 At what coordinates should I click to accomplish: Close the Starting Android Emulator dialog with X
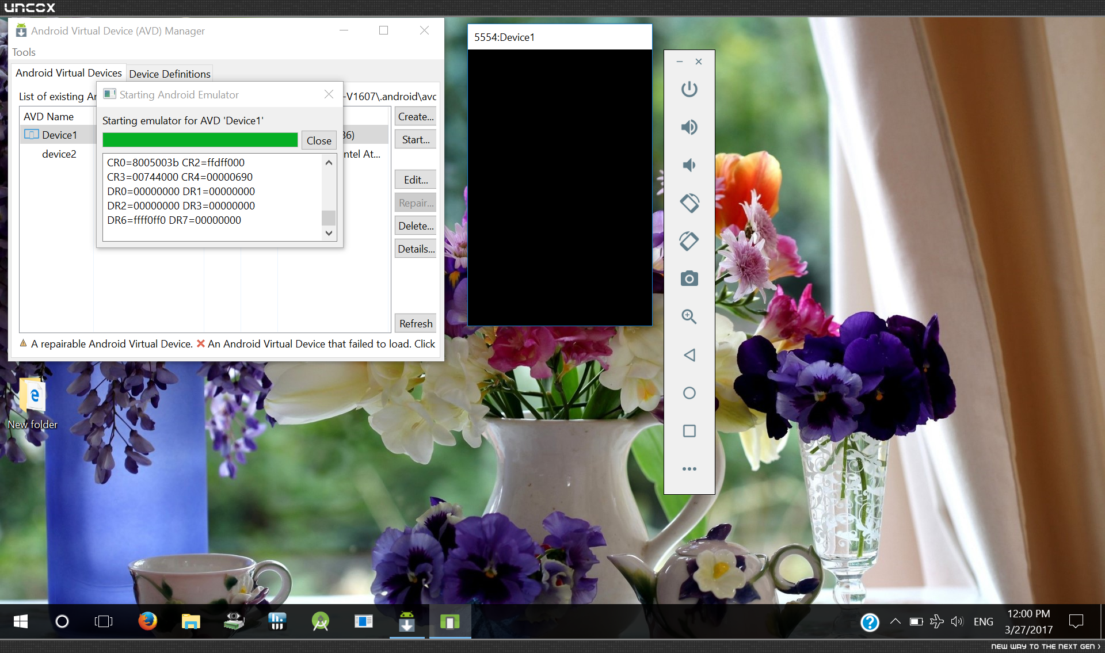[x=329, y=94]
